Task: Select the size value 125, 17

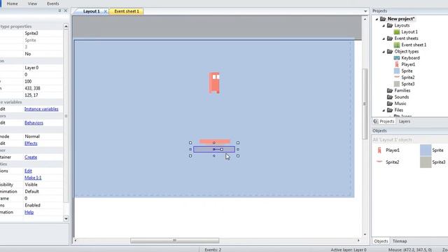Action: [31, 95]
